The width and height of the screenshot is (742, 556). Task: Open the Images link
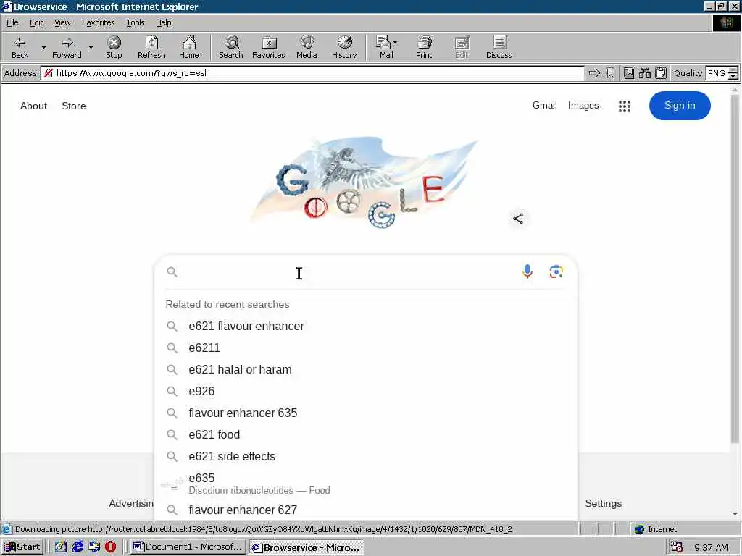(583, 106)
